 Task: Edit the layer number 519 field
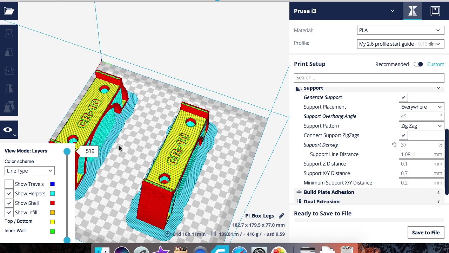[90, 151]
